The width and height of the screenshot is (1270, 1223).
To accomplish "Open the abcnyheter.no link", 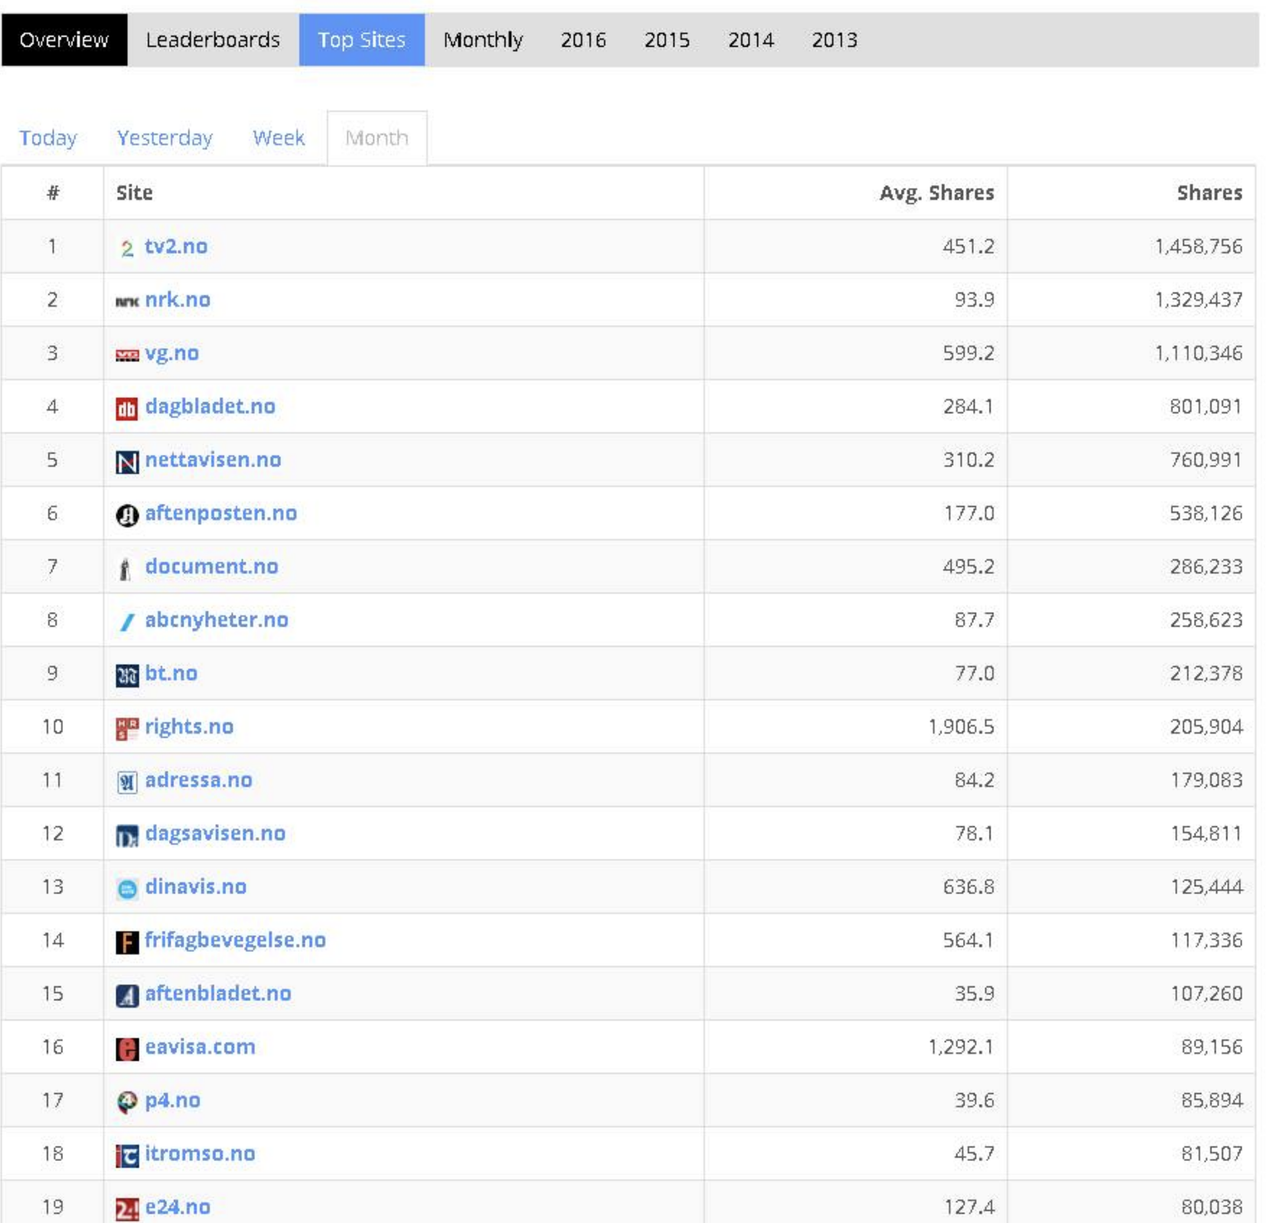I will pos(217,620).
